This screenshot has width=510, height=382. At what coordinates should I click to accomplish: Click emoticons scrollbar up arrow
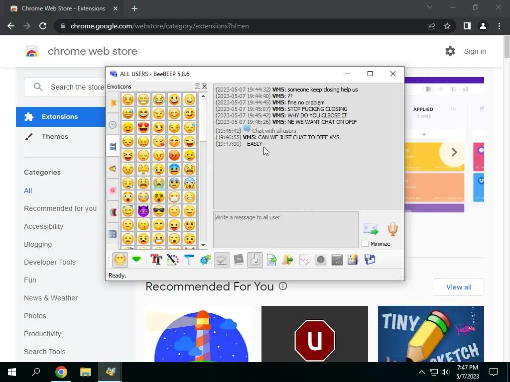[x=203, y=96]
